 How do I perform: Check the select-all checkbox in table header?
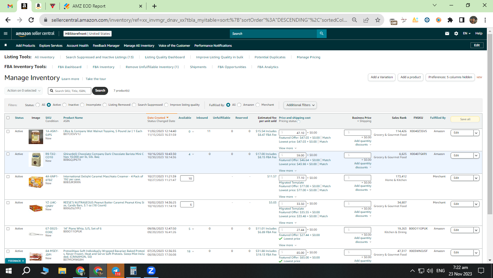[8, 118]
